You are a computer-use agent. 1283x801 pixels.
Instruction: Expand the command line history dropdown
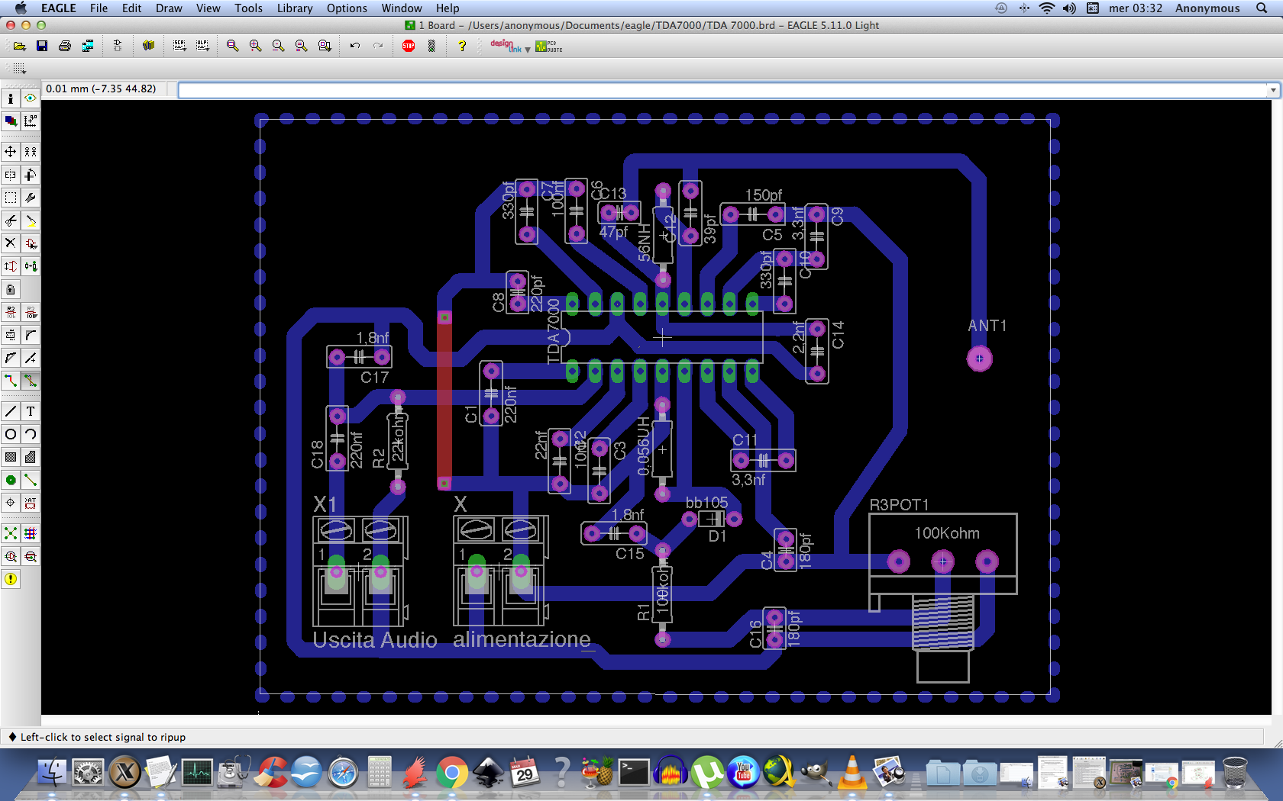coord(1272,90)
